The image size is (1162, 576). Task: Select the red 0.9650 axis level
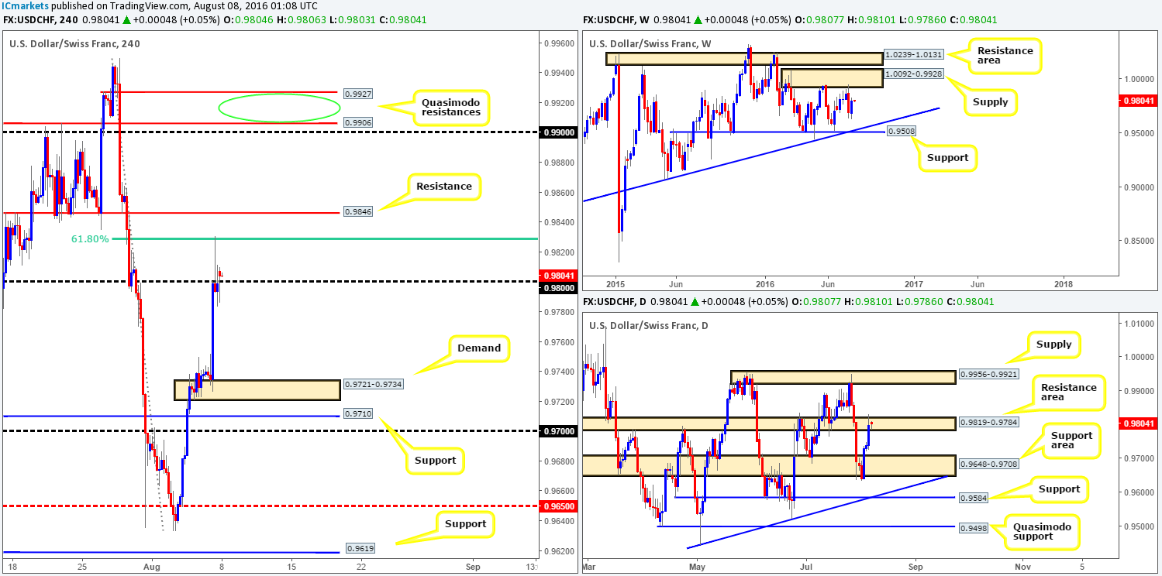(x=558, y=506)
